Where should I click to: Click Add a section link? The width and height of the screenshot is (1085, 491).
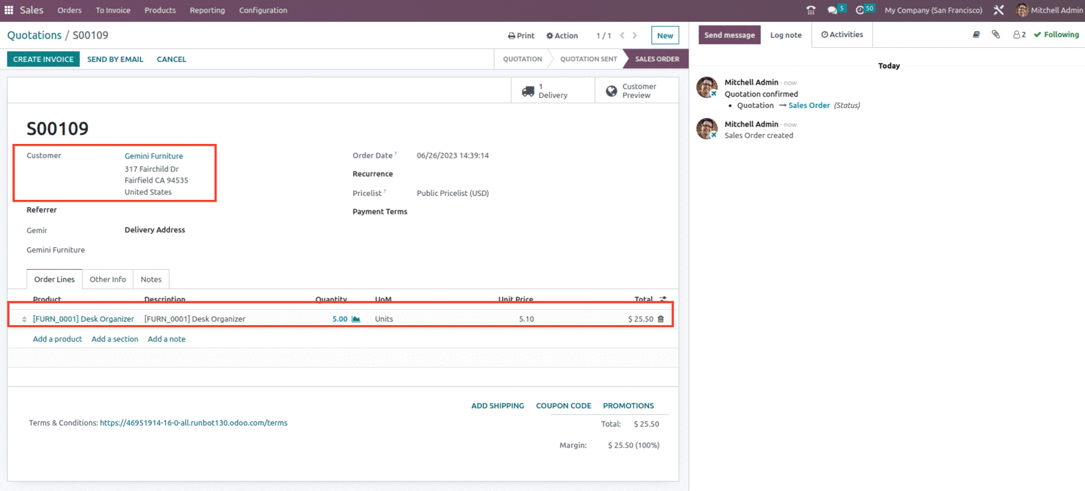pyautogui.click(x=115, y=339)
